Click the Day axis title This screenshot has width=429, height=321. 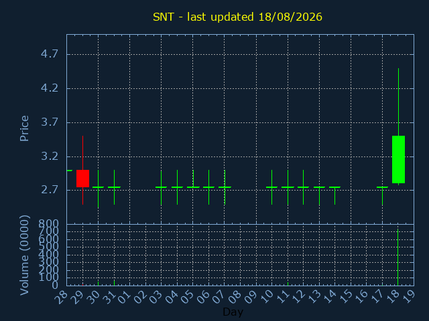coord(233,312)
